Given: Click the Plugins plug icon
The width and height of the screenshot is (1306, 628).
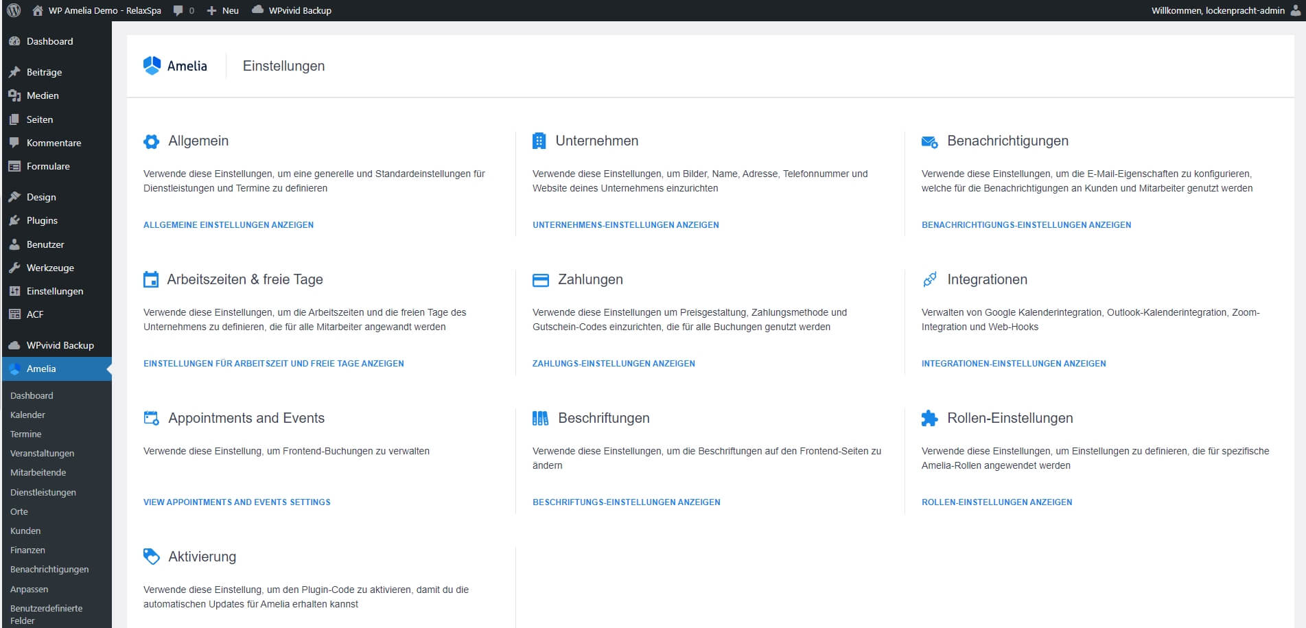Looking at the screenshot, I should [14, 220].
